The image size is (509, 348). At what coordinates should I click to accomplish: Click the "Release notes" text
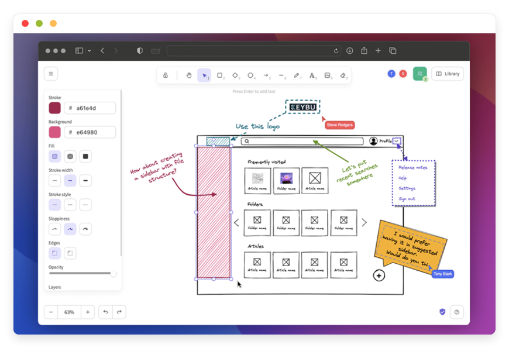(x=412, y=167)
